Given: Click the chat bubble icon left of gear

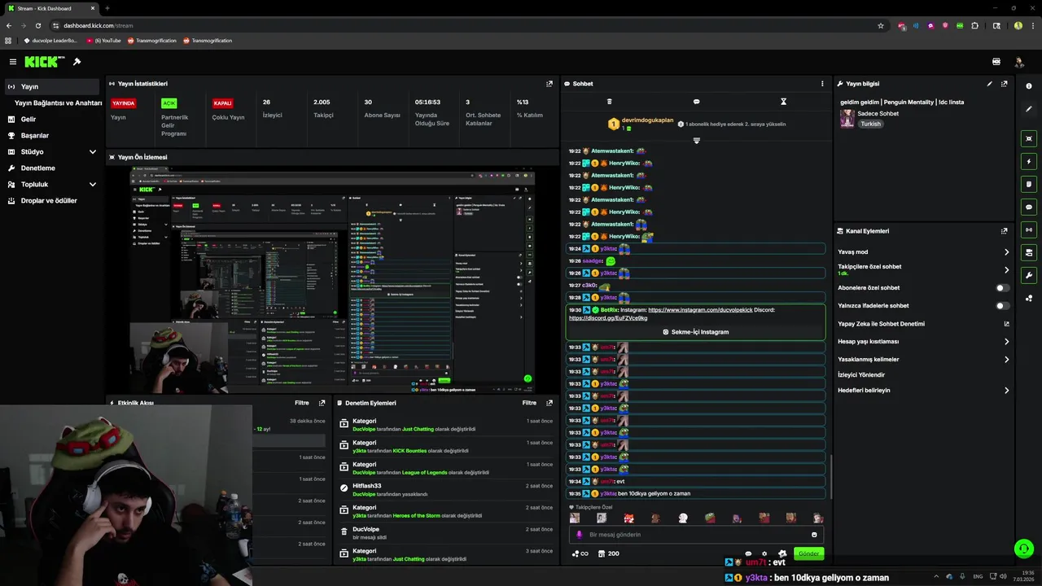Looking at the screenshot, I should 748,553.
